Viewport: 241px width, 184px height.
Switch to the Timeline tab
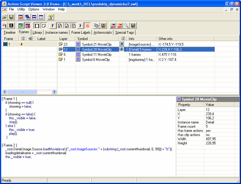pyautogui.click(x=9, y=33)
